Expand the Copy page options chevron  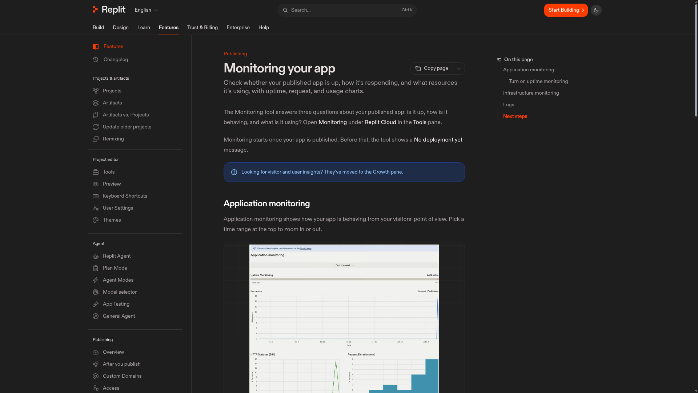point(459,68)
